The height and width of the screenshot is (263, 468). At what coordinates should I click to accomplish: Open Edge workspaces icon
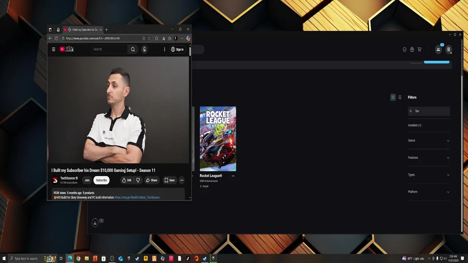[x=58, y=30]
